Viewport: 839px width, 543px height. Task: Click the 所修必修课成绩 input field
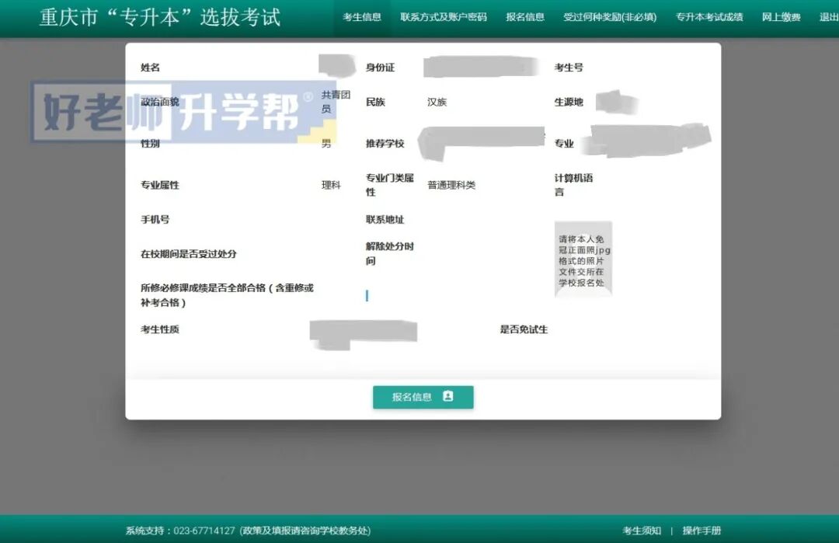(x=367, y=295)
